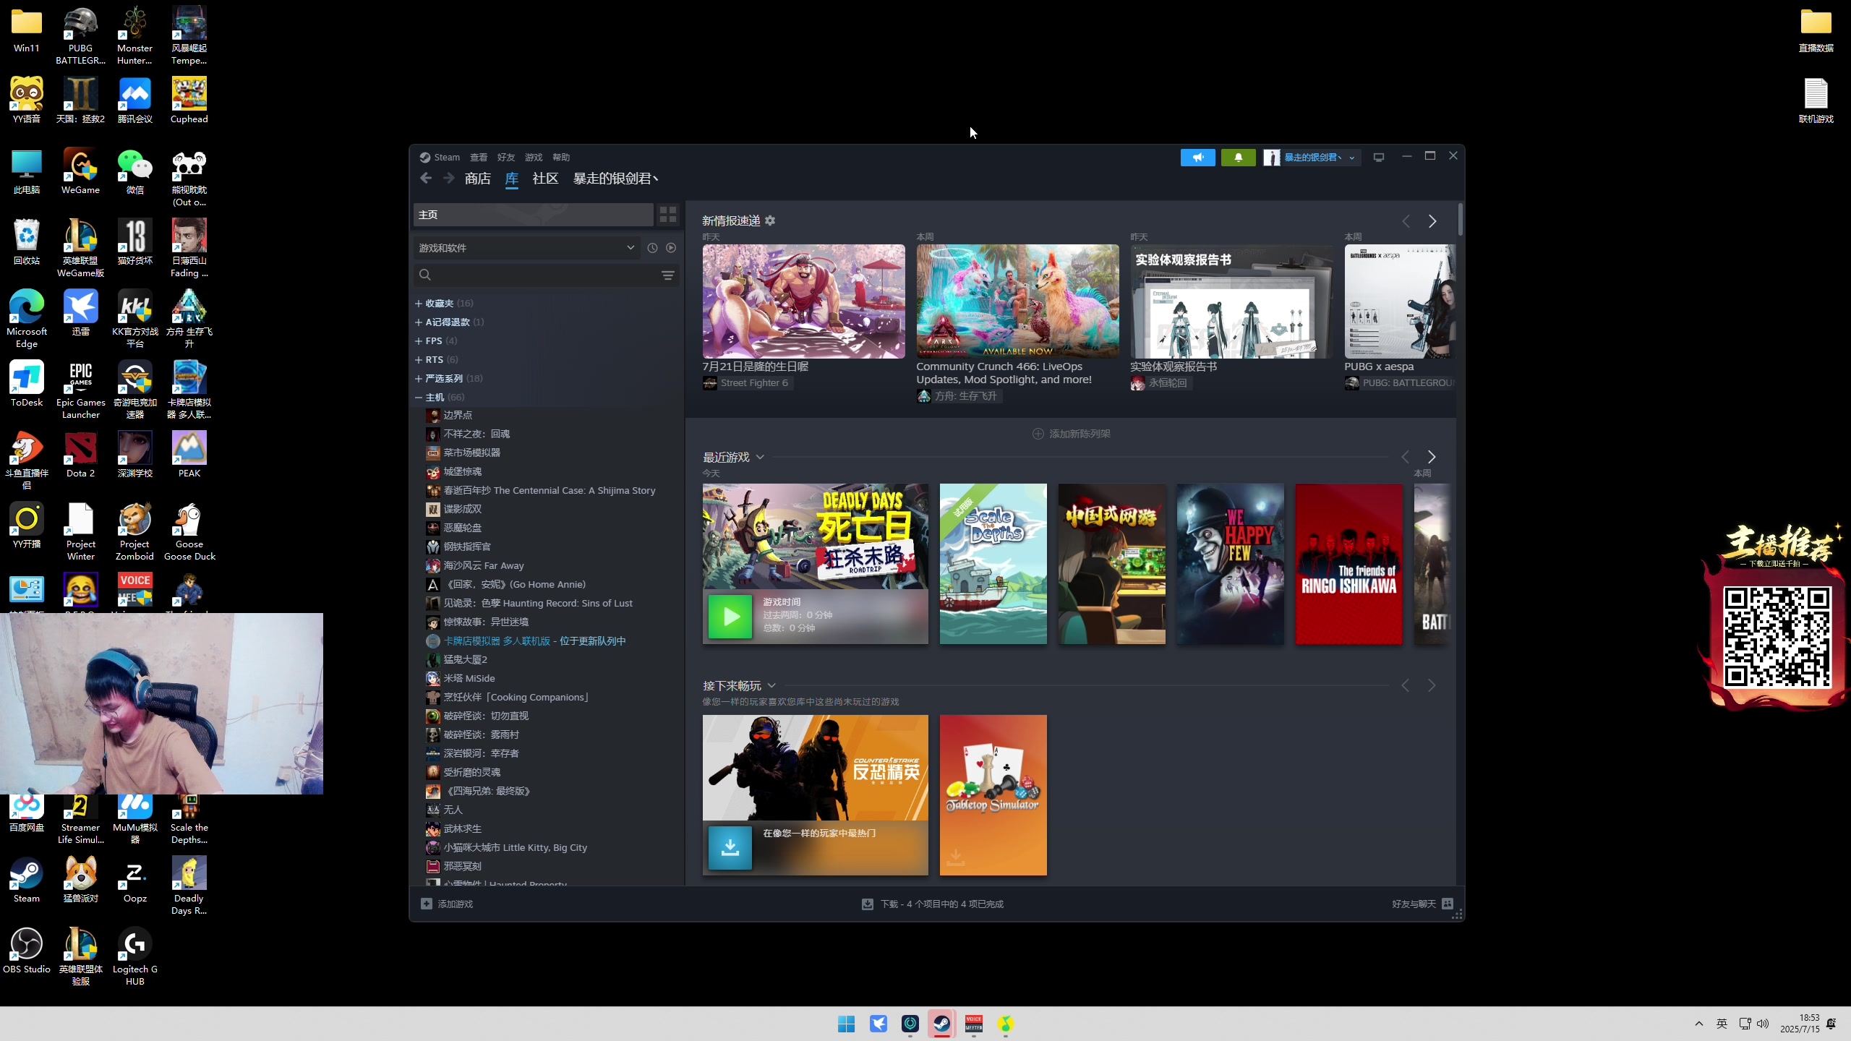The height and width of the screenshot is (1041, 1851).
Task: Play Deadly Days with the green play button
Action: tap(730, 617)
